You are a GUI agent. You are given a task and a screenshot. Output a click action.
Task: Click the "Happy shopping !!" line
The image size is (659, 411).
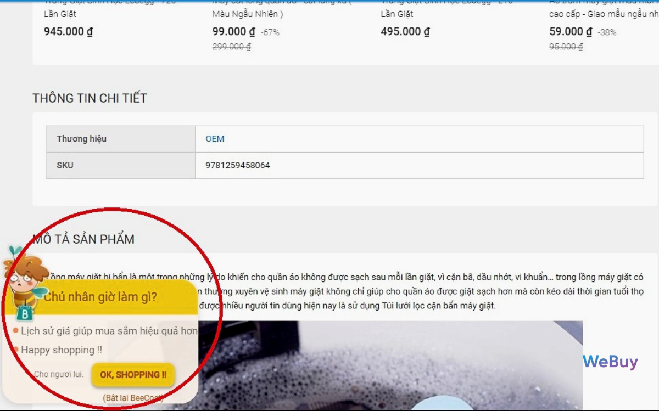[62, 350]
